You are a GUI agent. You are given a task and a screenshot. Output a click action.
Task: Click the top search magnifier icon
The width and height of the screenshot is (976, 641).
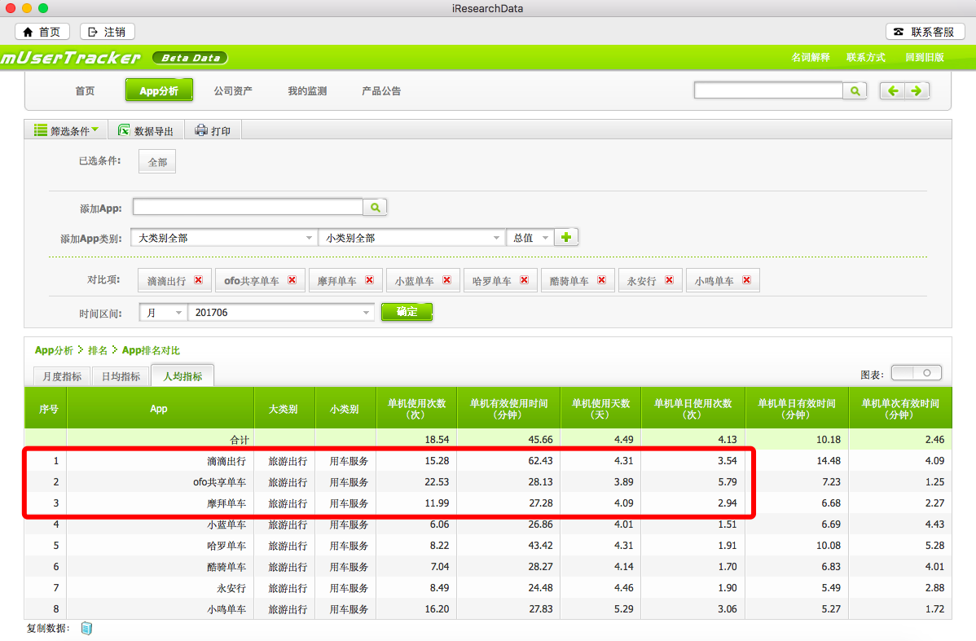tap(855, 91)
